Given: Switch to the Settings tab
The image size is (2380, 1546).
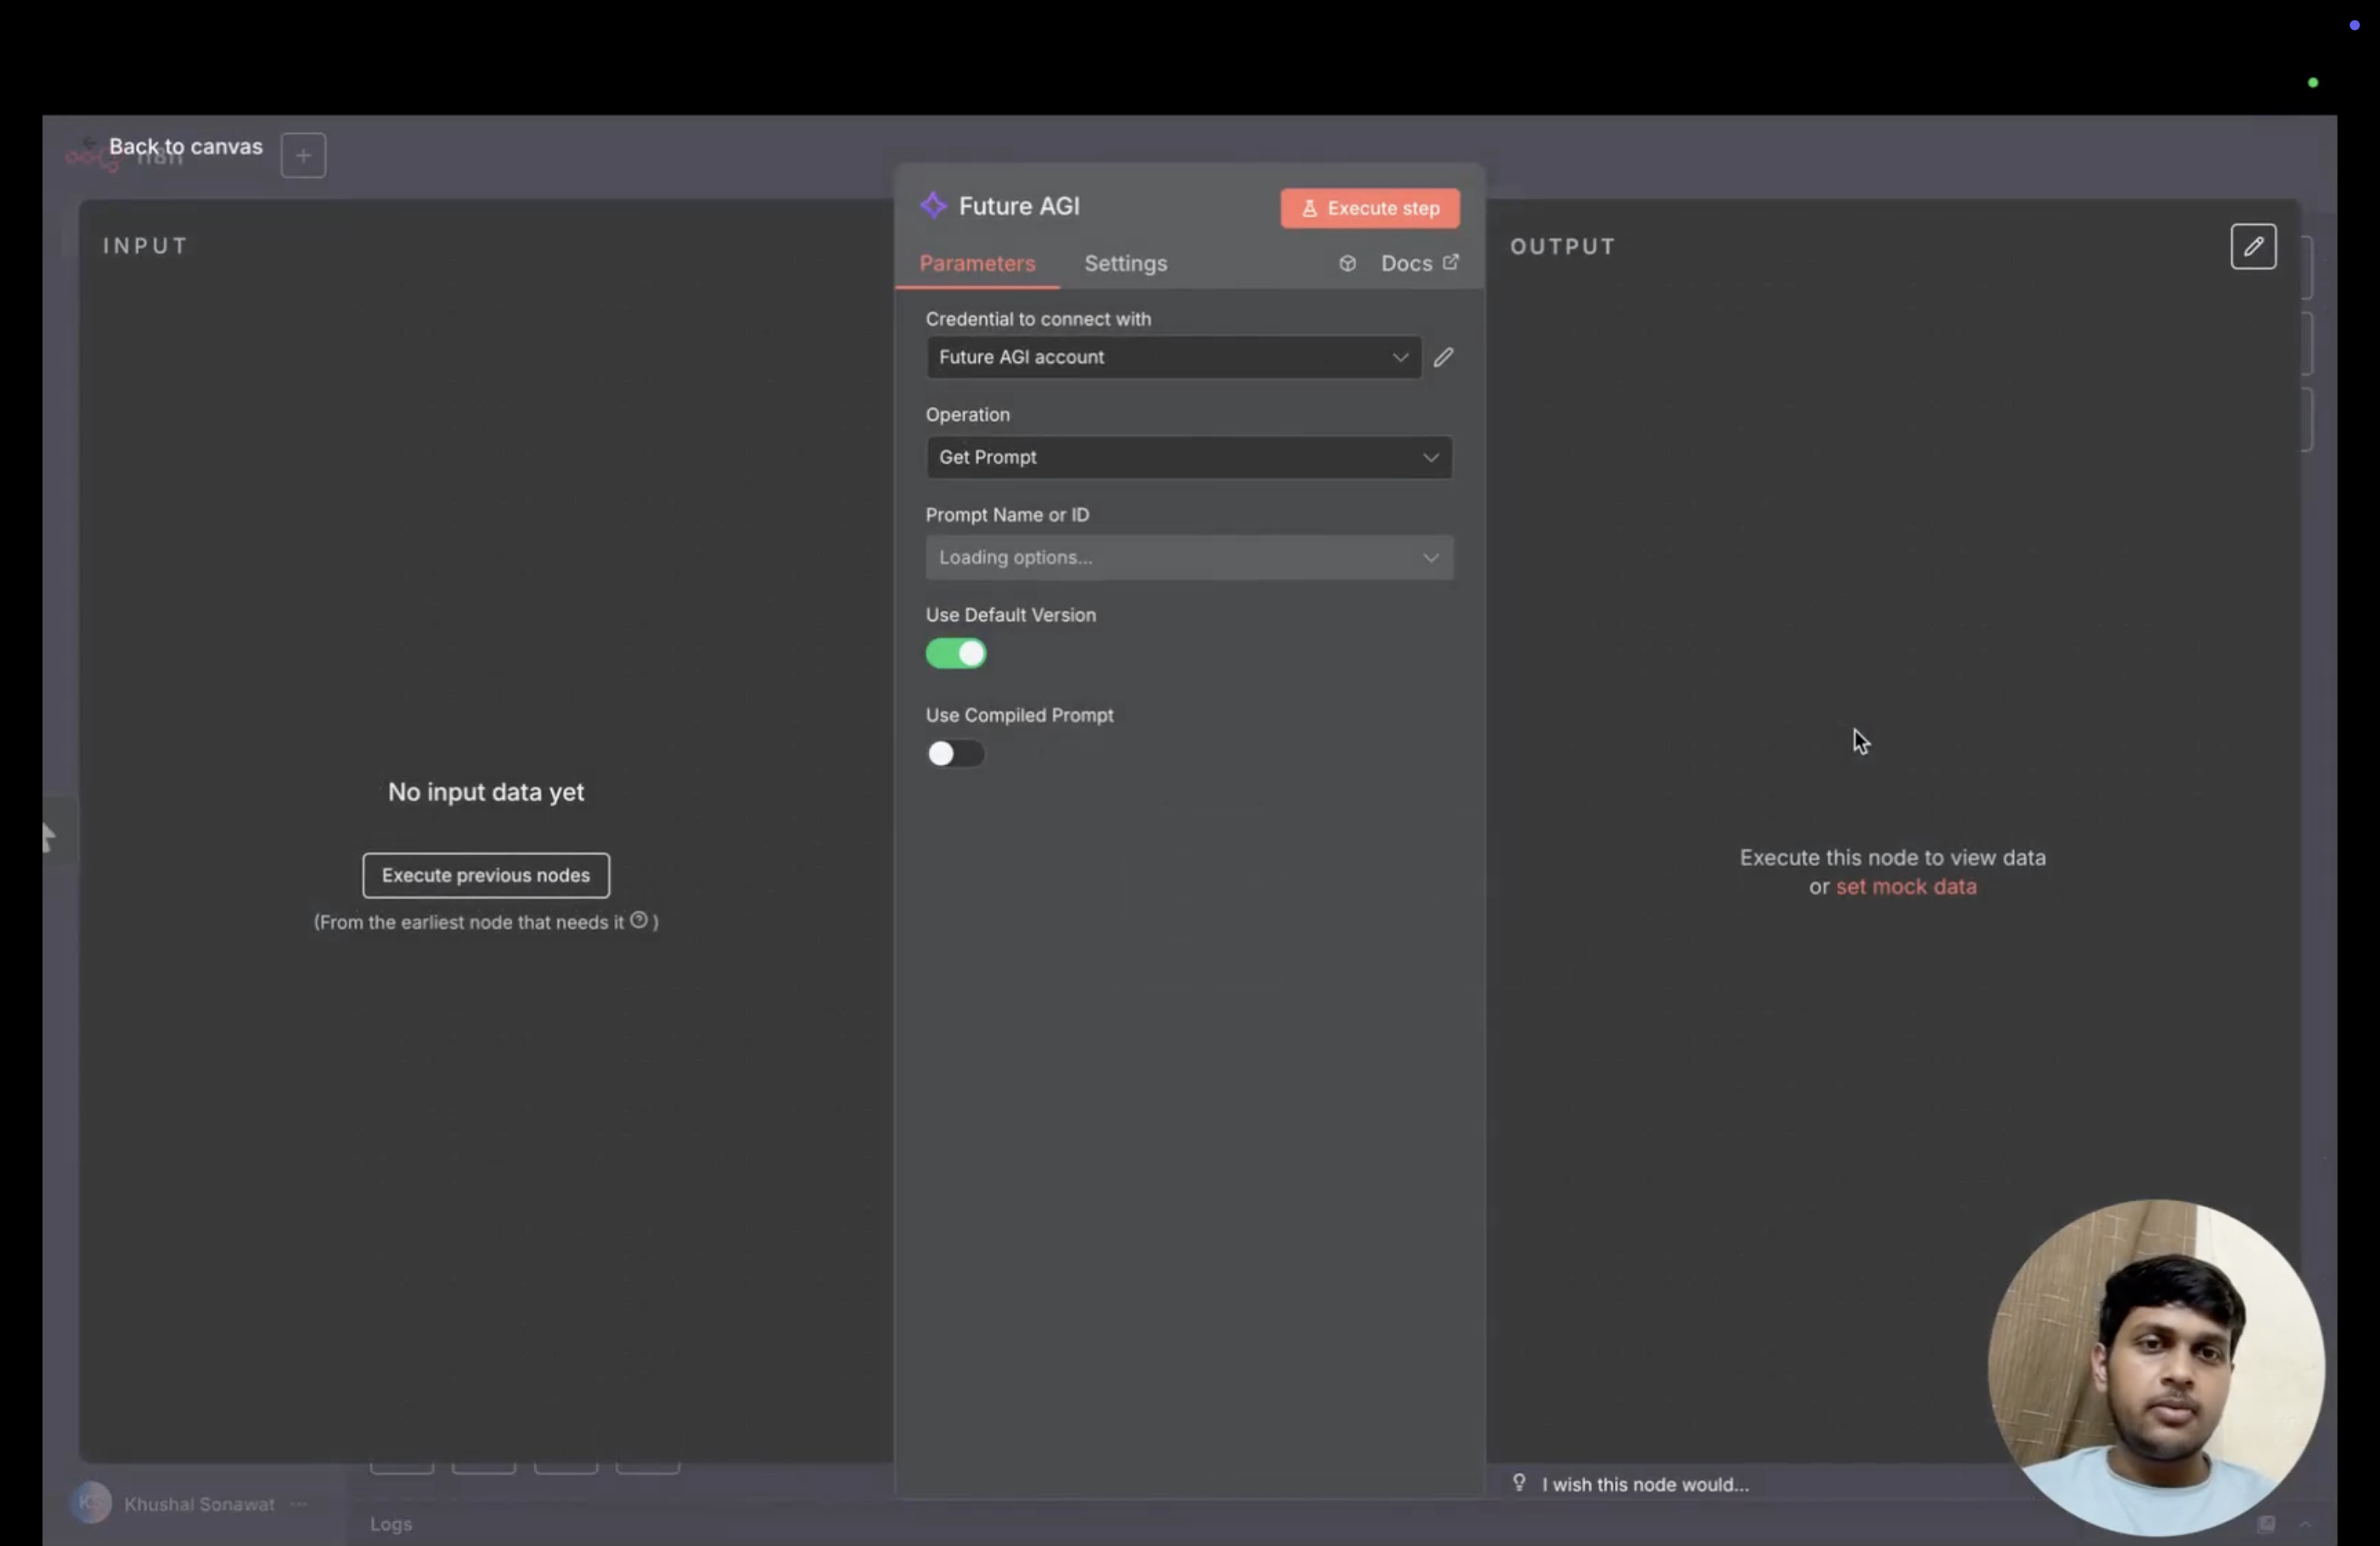Looking at the screenshot, I should [1125, 263].
